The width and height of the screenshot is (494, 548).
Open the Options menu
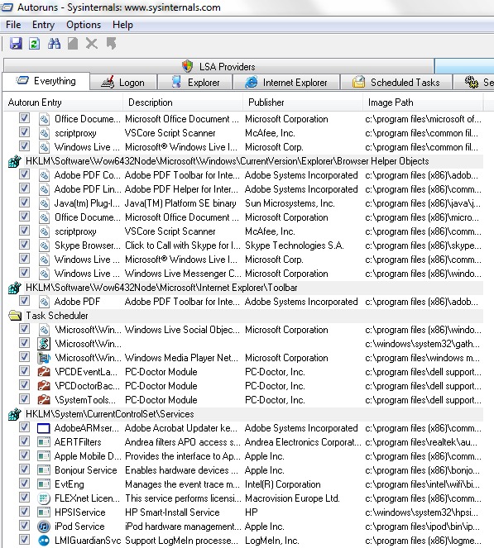84,25
